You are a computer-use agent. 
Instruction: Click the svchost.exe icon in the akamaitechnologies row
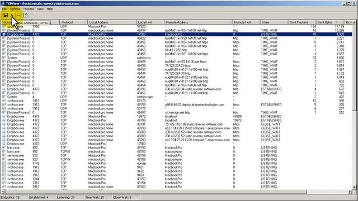click(x=4, y=104)
